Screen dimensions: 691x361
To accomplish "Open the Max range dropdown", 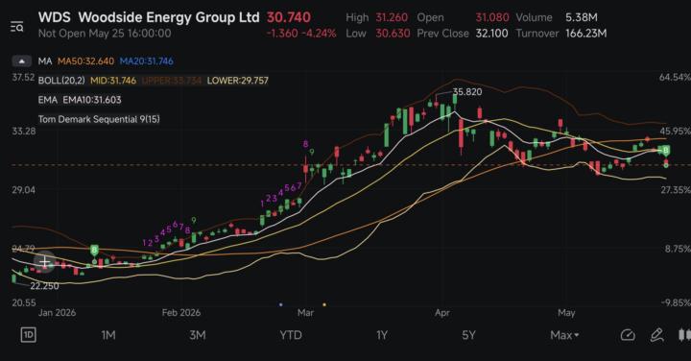I will click(x=564, y=335).
